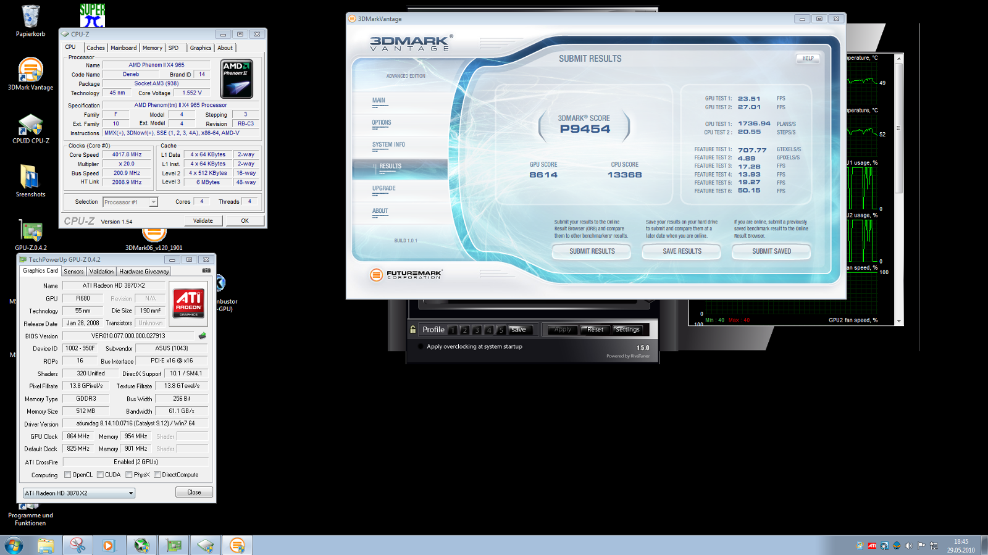Image resolution: width=988 pixels, height=555 pixels.
Task: Click the AMD Phenom II logo in CPU-Z
Action: click(237, 79)
